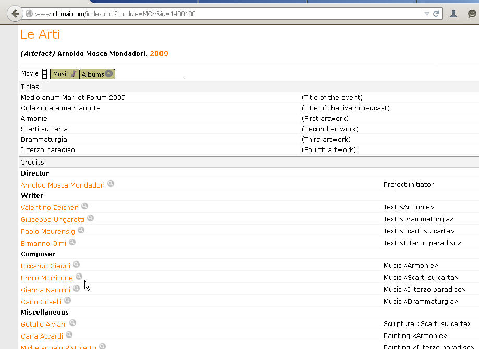Viewport: 479px width, 349px height.
Task: Click magnifier beside Riccardo Giagni
Action: pos(77,265)
